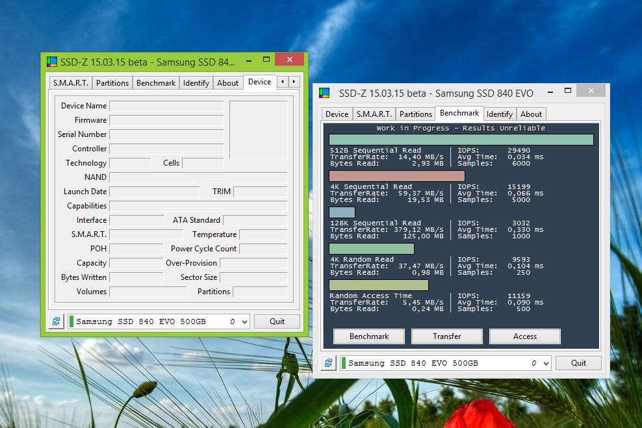The height and width of the screenshot is (428, 642).
Task: Click the 4K Sequential Read progress bar
Action: 397,176
